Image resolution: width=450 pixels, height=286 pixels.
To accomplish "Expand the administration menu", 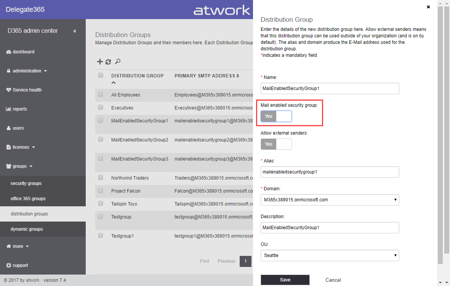I will click(29, 71).
